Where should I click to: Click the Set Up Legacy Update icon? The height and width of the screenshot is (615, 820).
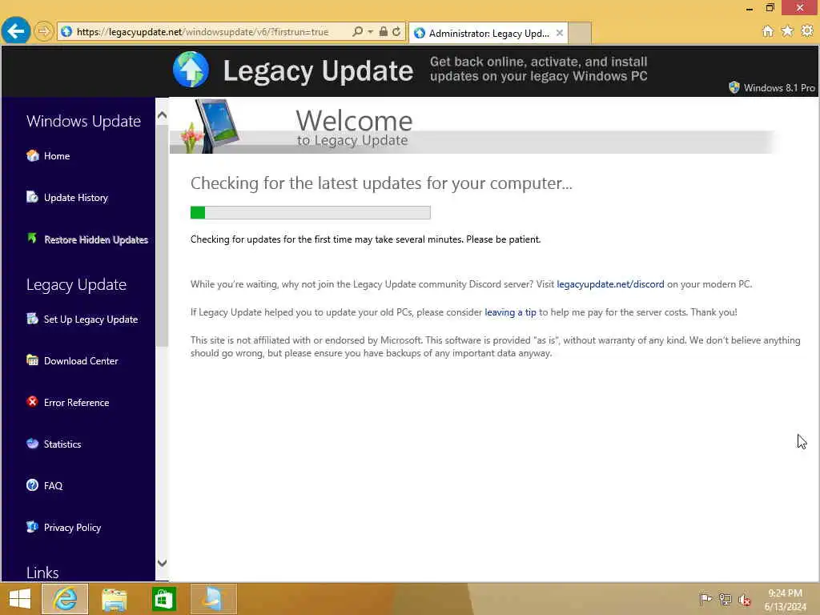32,319
